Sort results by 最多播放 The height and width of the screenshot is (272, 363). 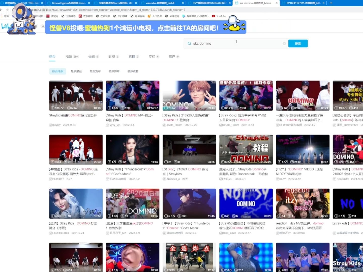(x=76, y=71)
